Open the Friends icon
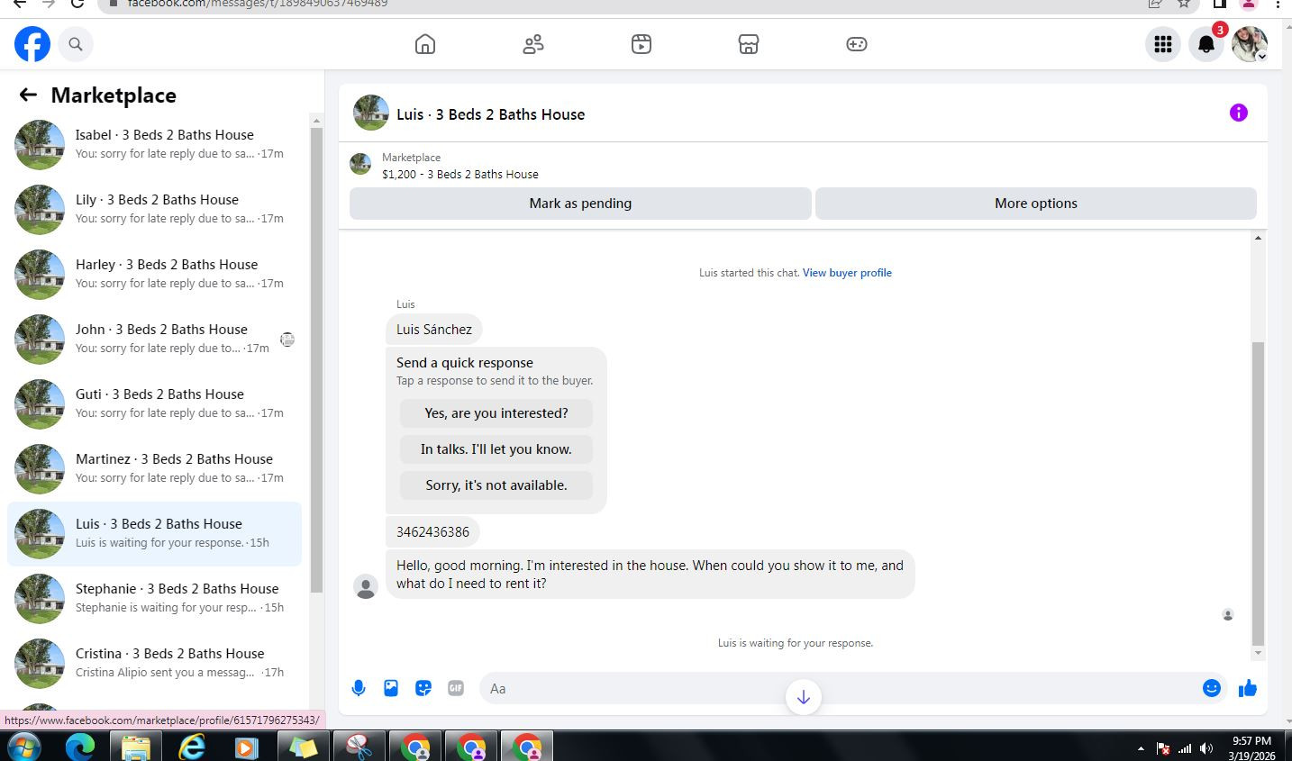 coord(533,44)
